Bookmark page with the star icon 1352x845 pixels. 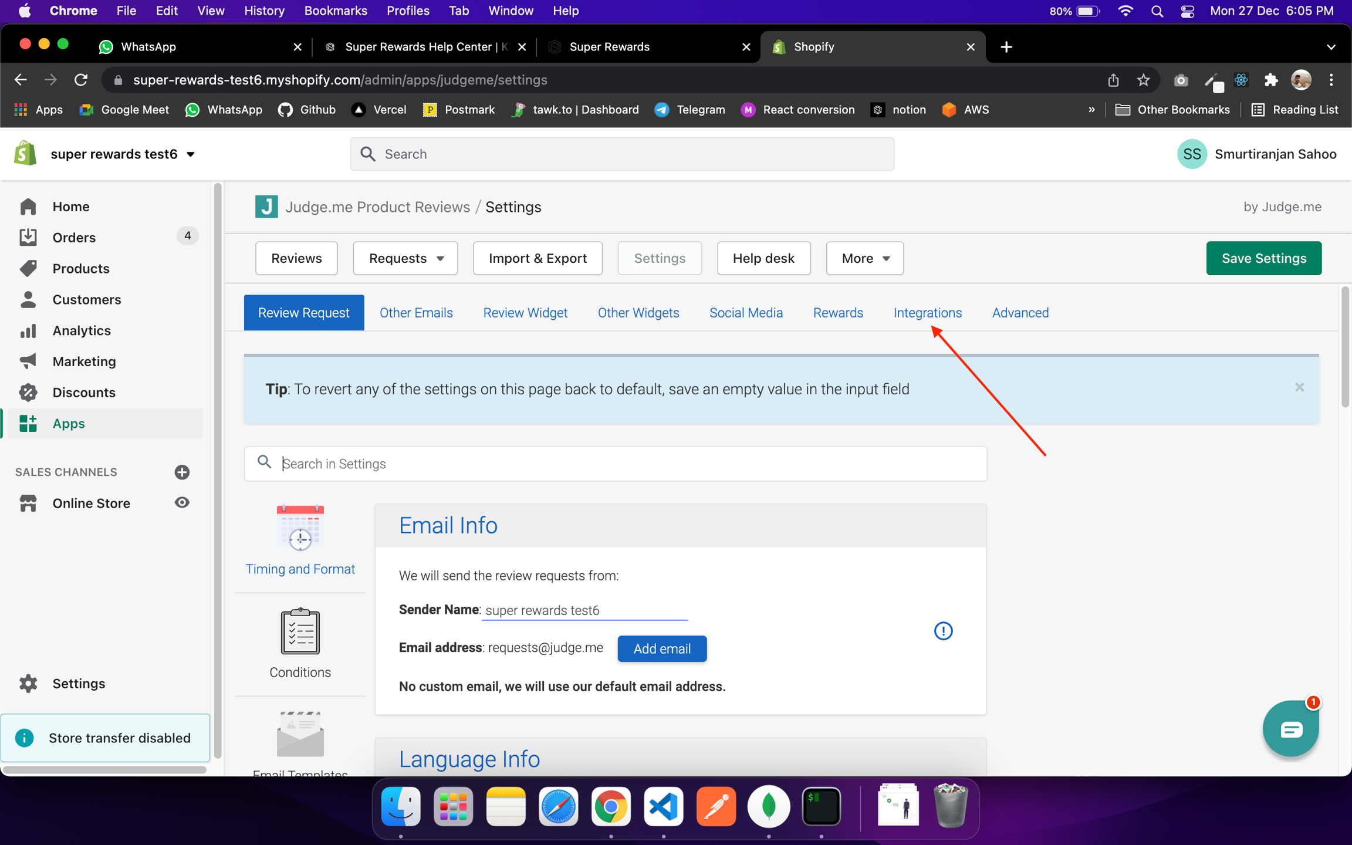pyautogui.click(x=1143, y=80)
